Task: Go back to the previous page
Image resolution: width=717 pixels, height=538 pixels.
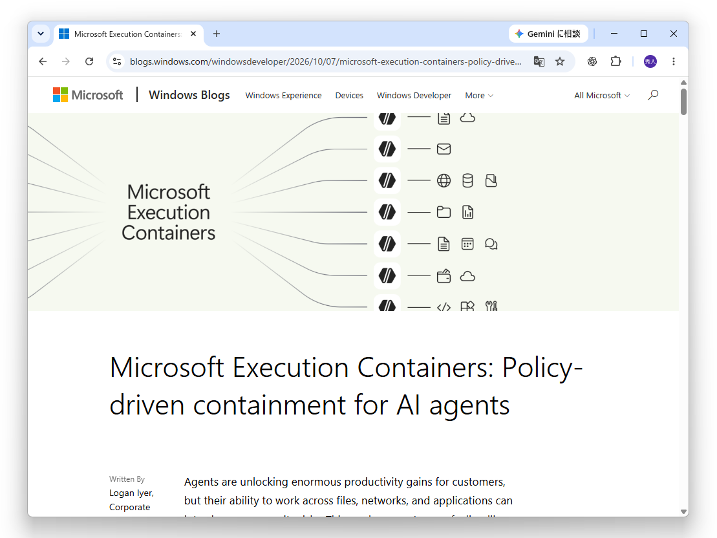Action: tap(43, 61)
